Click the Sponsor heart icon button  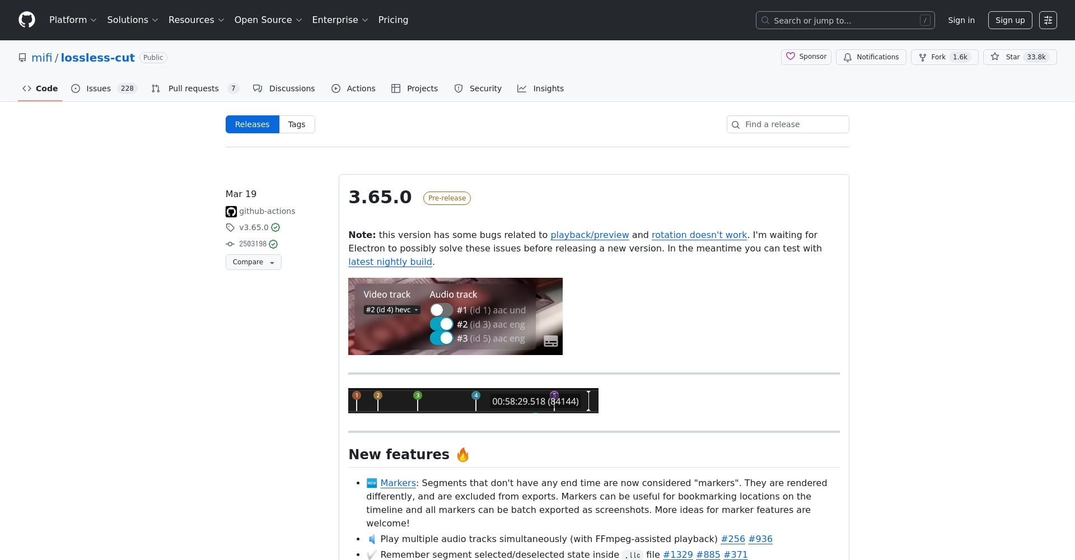tap(806, 57)
